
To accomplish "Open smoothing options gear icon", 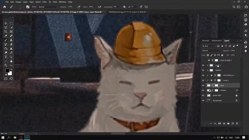I will pyautogui.click(x=124, y=7).
